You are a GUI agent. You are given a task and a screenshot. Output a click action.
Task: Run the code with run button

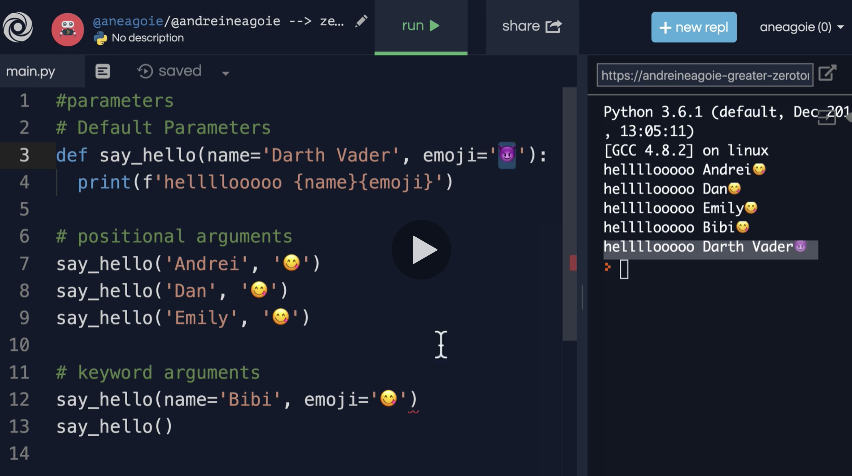click(421, 26)
